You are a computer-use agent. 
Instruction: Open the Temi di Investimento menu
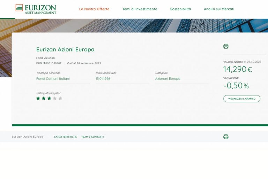140,9
